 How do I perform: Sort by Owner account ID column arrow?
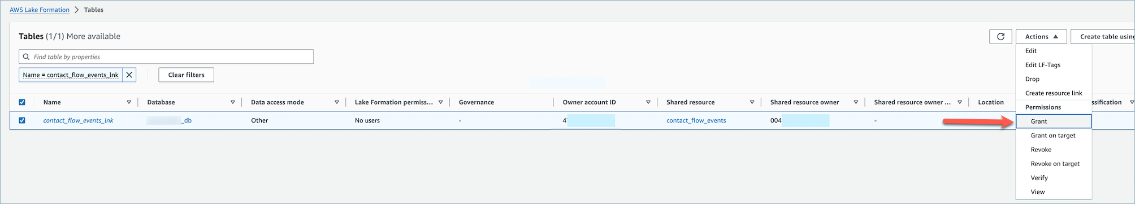pyautogui.click(x=648, y=102)
